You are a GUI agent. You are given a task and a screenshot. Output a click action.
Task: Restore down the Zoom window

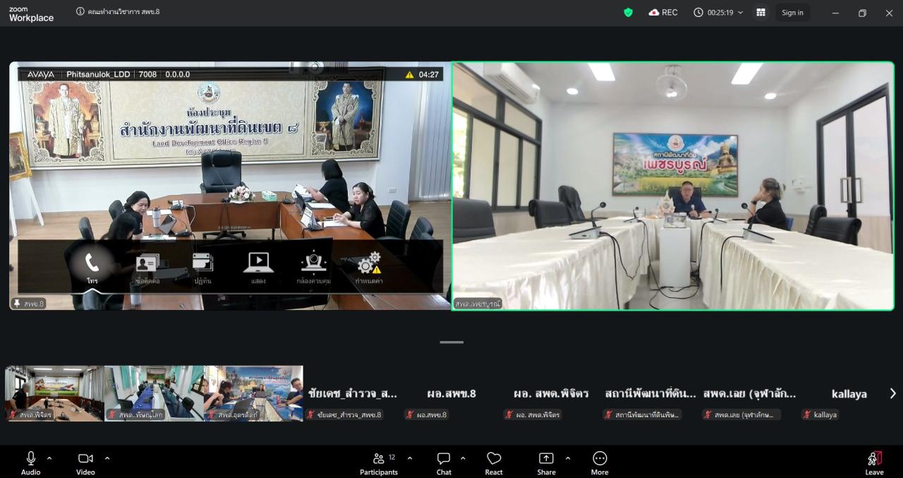(862, 13)
